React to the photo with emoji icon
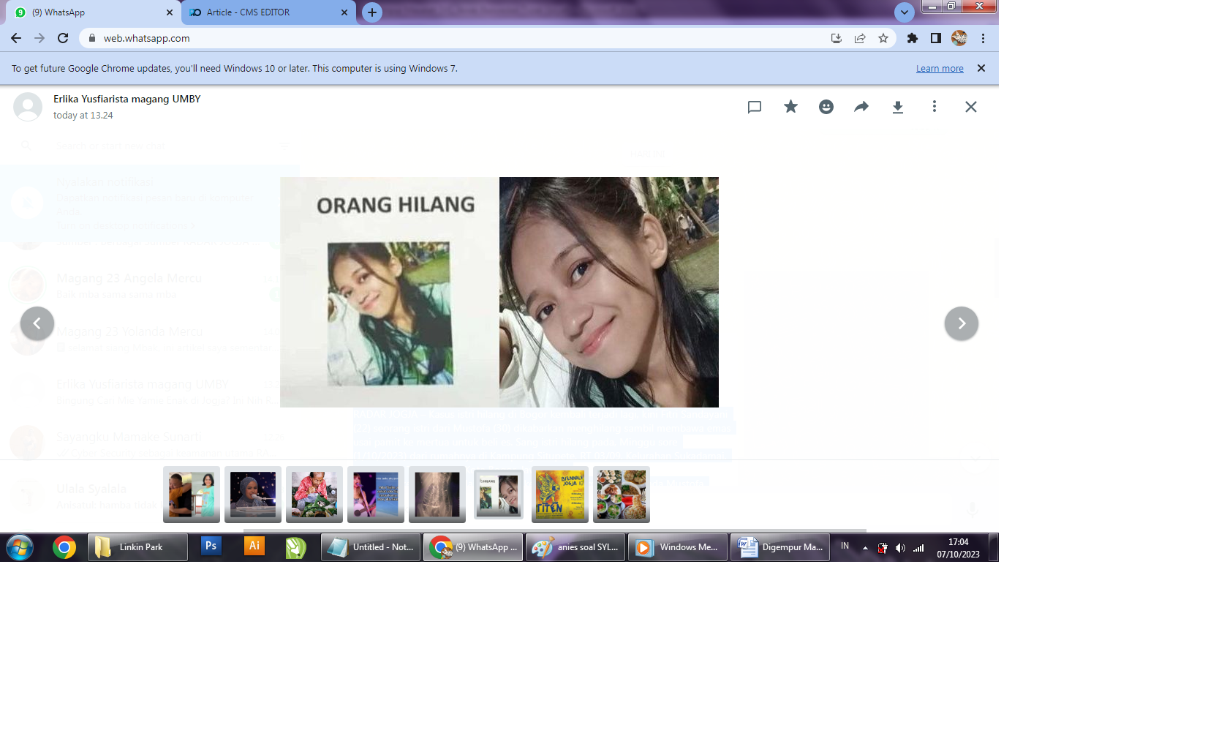 [x=826, y=107]
